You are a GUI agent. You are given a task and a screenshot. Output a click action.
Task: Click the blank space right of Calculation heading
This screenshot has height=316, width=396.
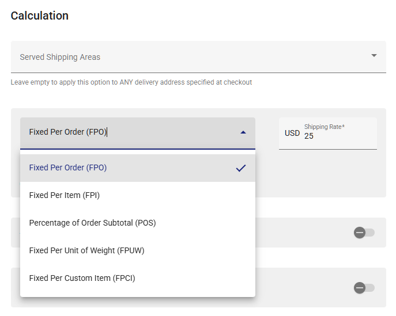pos(231,16)
